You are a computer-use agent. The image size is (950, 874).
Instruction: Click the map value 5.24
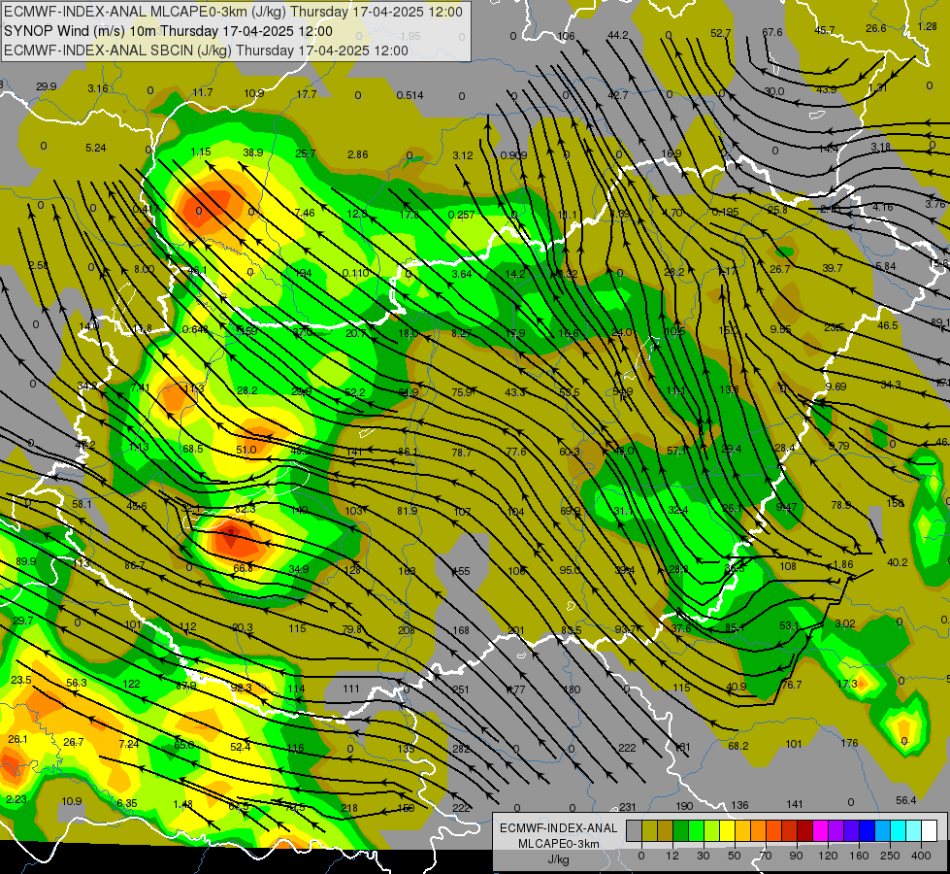[96, 148]
